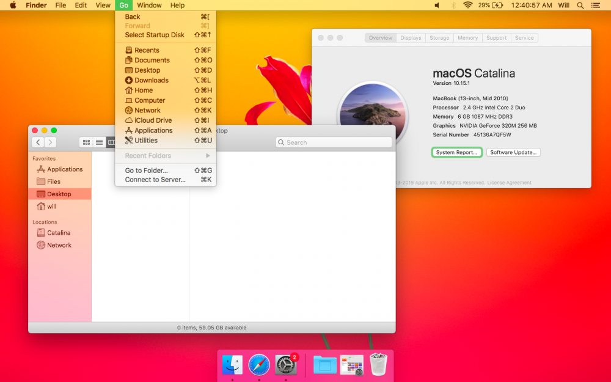611x382 pixels.
Task: Open Finder from the Dock
Action: coord(232,365)
